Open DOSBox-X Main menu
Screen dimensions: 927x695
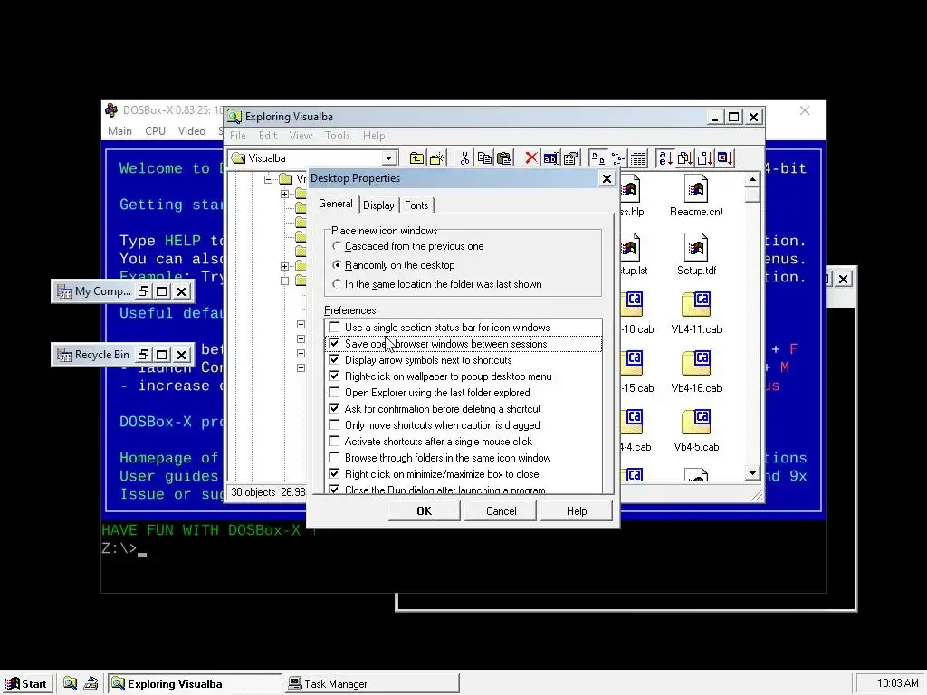point(119,131)
